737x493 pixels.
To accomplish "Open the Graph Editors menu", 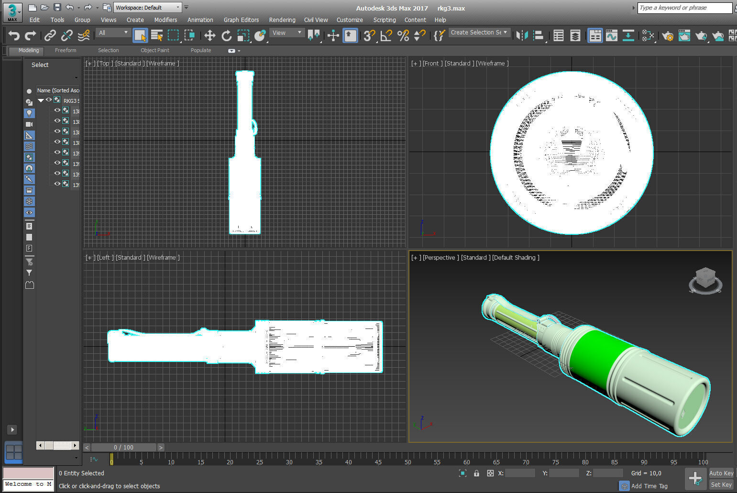I will (241, 20).
